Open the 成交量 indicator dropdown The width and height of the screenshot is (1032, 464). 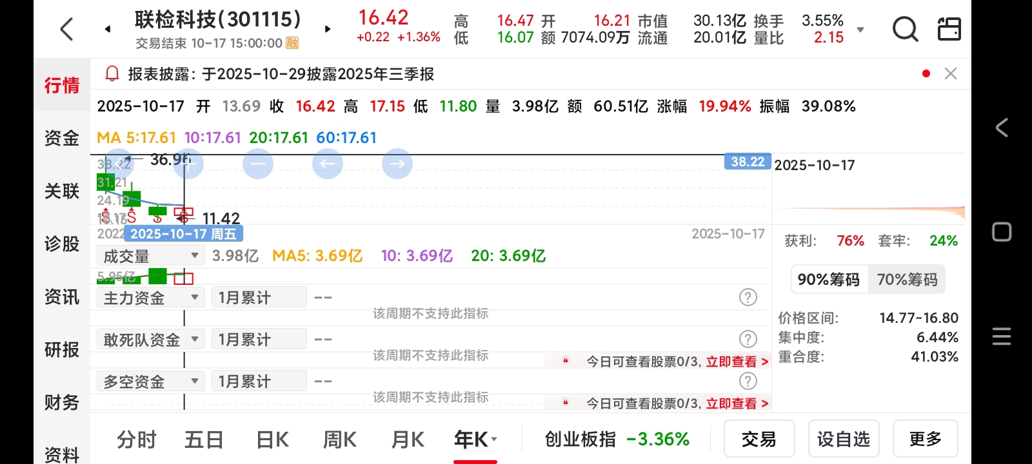coord(151,256)
